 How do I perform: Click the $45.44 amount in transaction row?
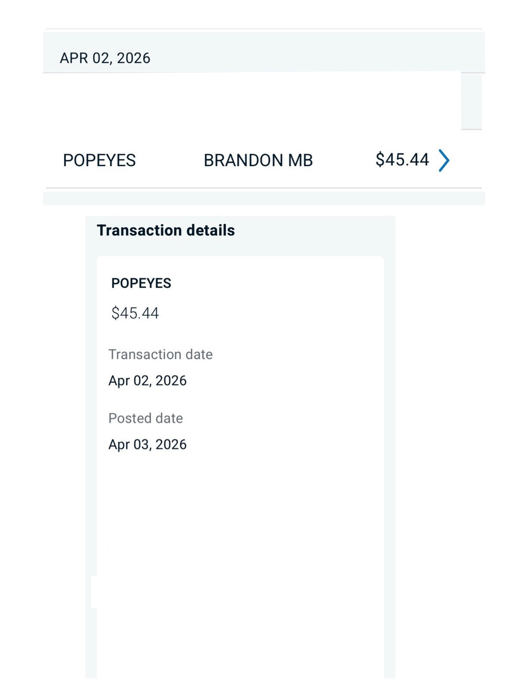point(402,160)
